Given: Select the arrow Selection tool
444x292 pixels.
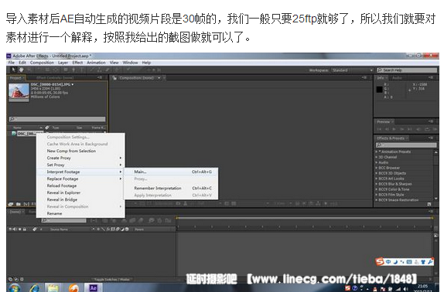Looking at the screenshot, I should pos(13,70).
